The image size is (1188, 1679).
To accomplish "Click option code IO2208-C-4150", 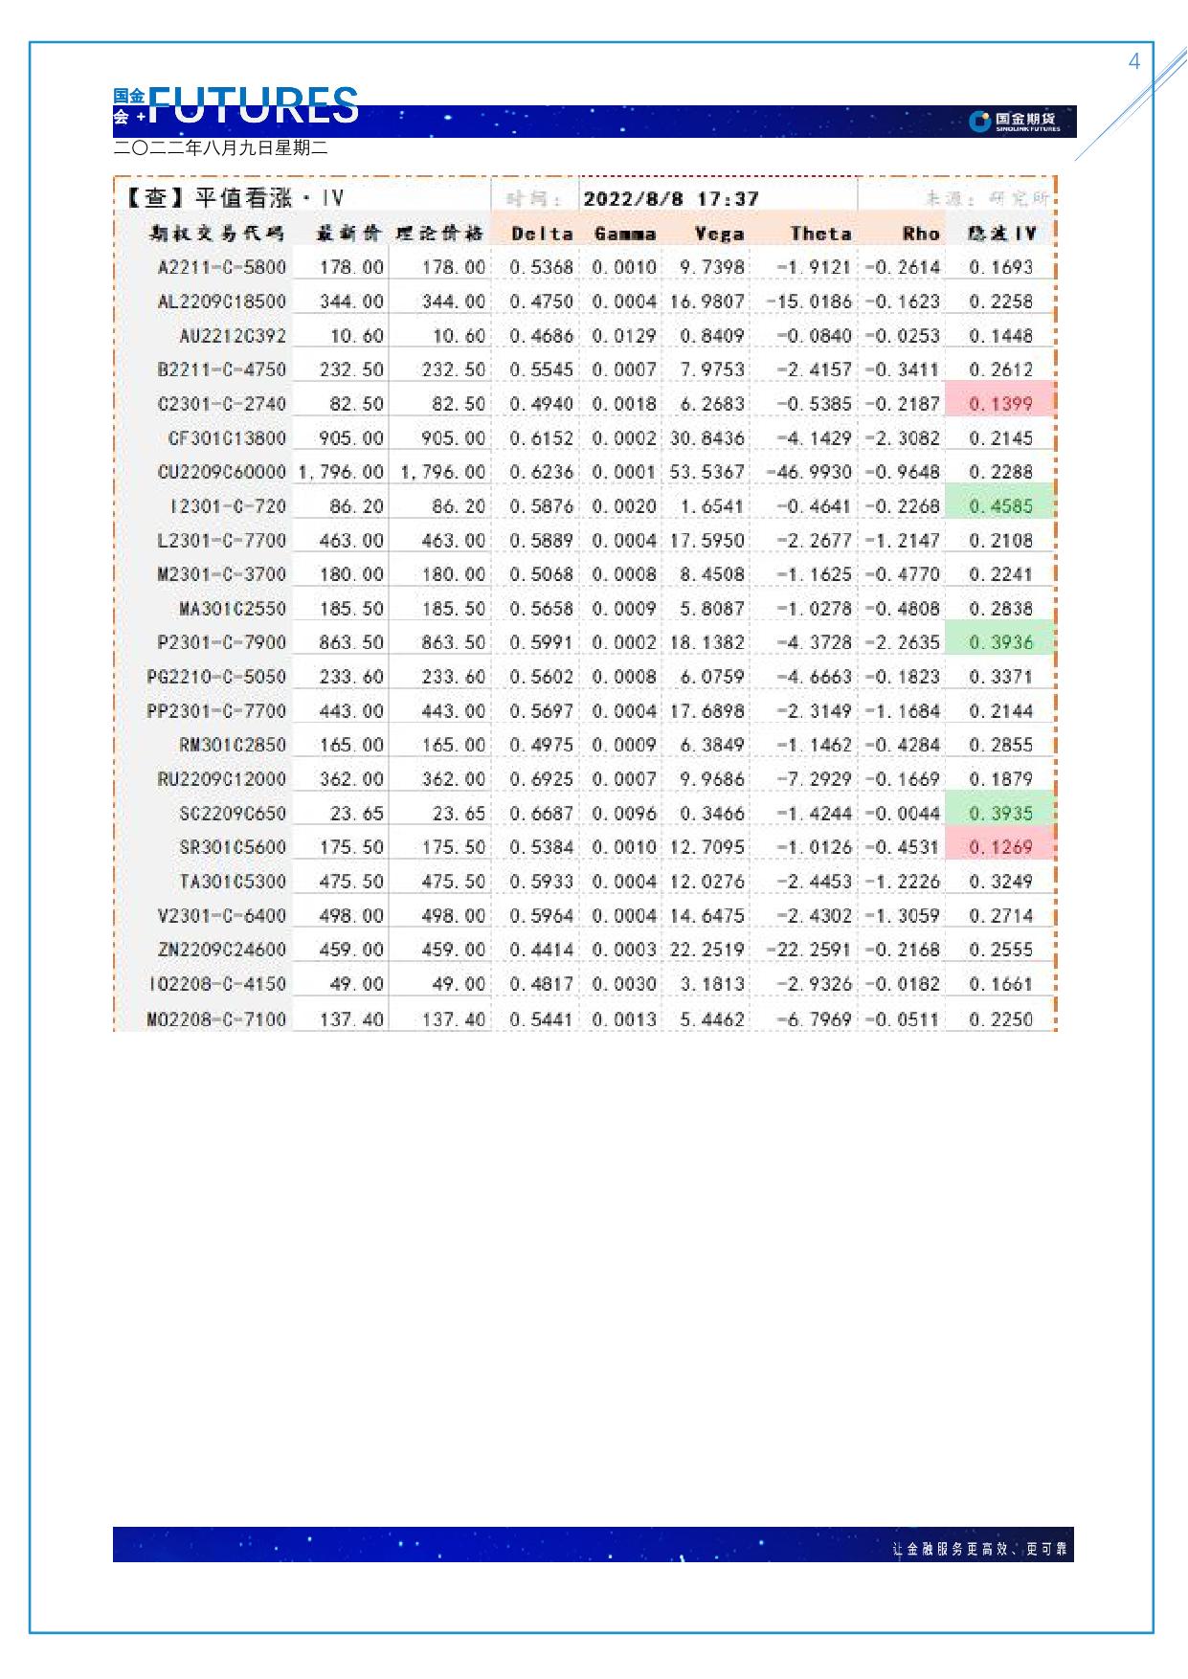I will 216,984.
